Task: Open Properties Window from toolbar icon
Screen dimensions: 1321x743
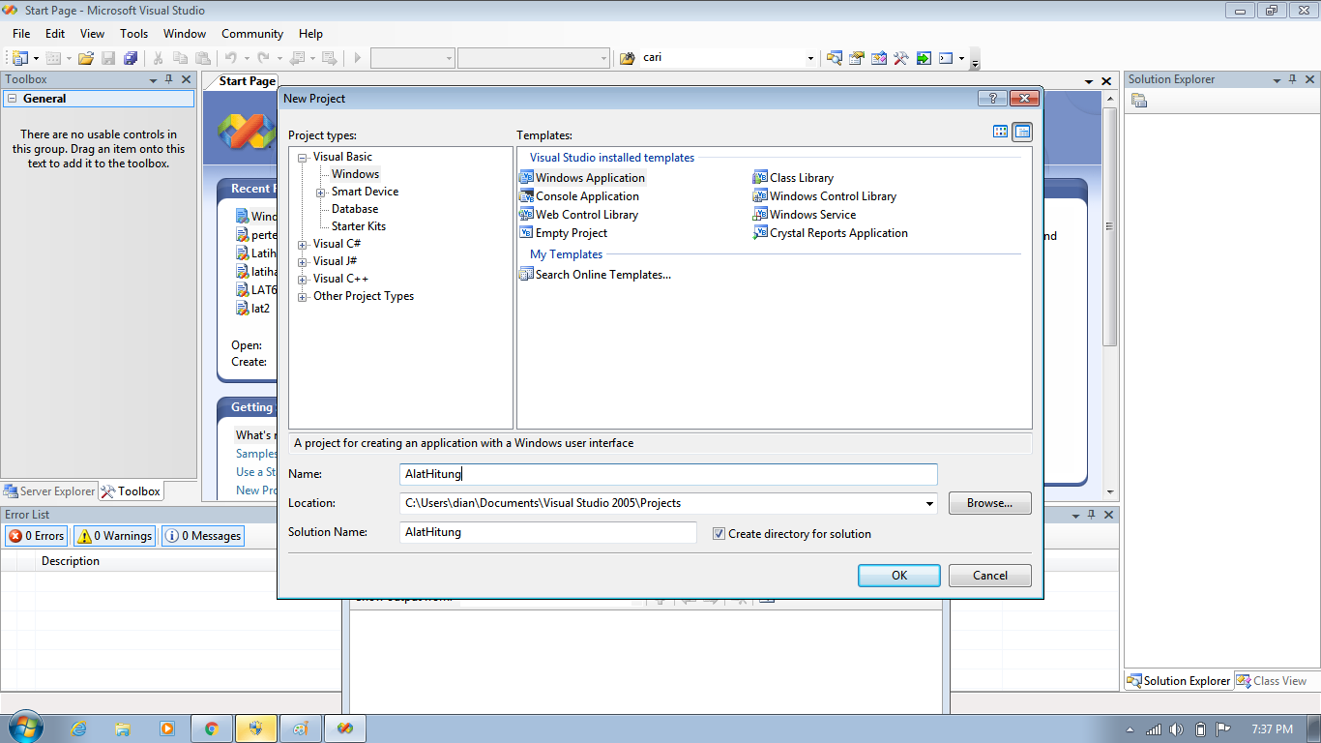Action: (856, 58)
